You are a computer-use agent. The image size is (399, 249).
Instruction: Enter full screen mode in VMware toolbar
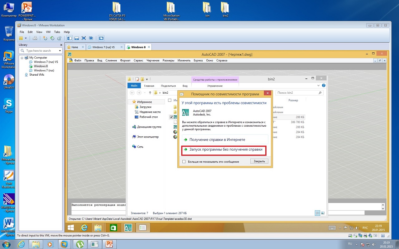coord(84,38)
